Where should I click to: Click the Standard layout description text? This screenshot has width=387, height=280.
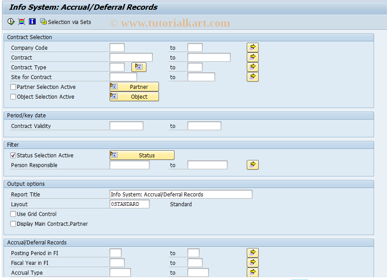pyautogui.click(x=181, y=204)
